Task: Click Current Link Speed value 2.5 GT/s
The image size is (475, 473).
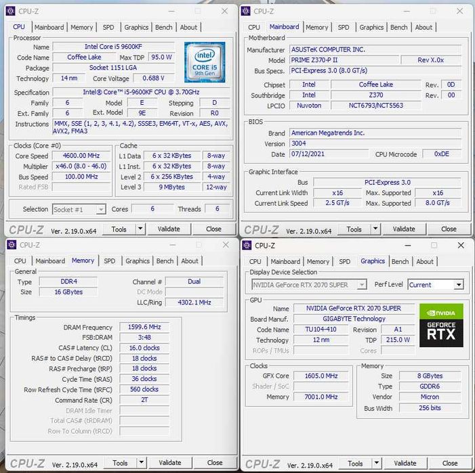Action: pyautogui.click(x=337, y=203)
